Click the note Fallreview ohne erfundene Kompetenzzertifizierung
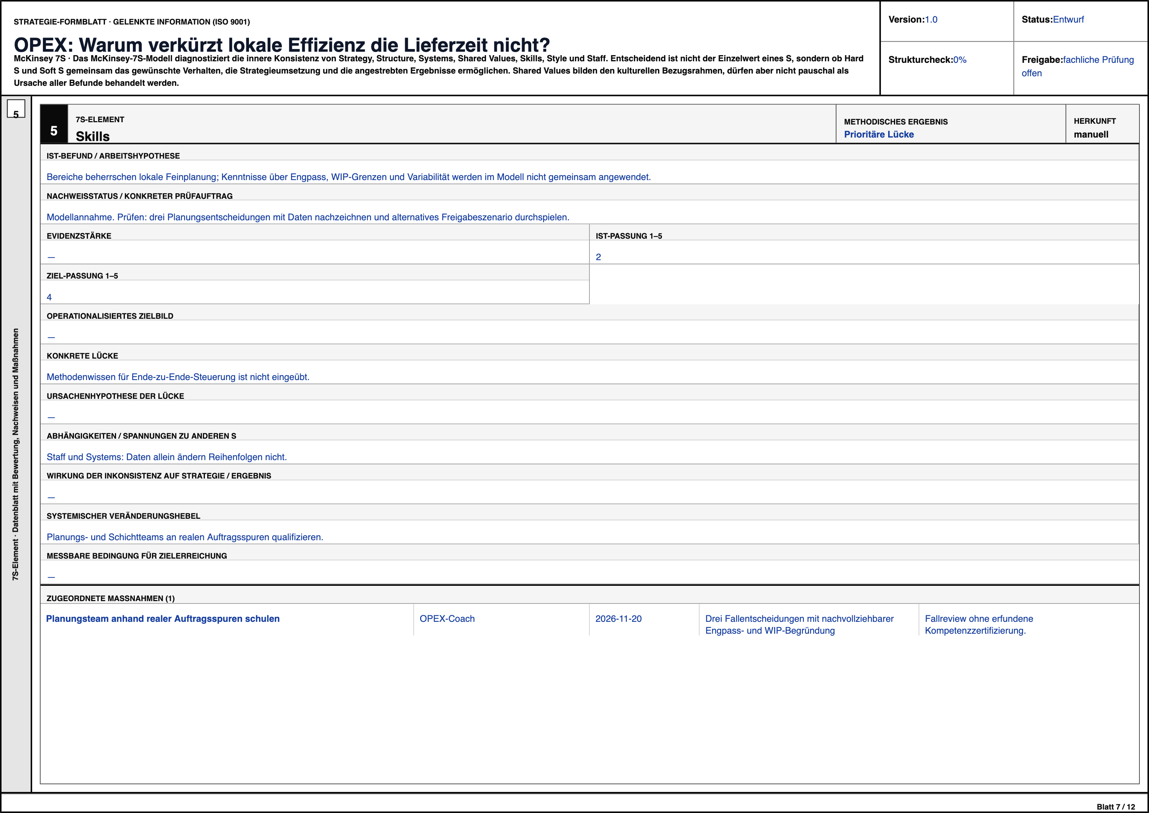The height and width of the screenshot is (813, 1149). point(979,625)
